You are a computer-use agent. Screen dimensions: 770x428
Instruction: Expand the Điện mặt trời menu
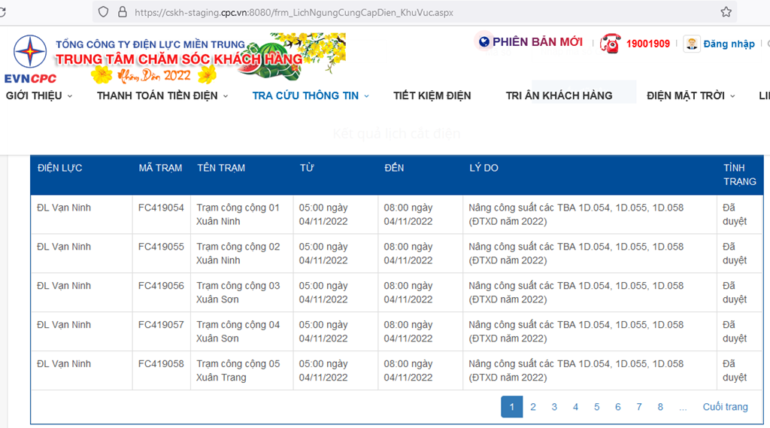pyautogui.click(x=690, y=96)
